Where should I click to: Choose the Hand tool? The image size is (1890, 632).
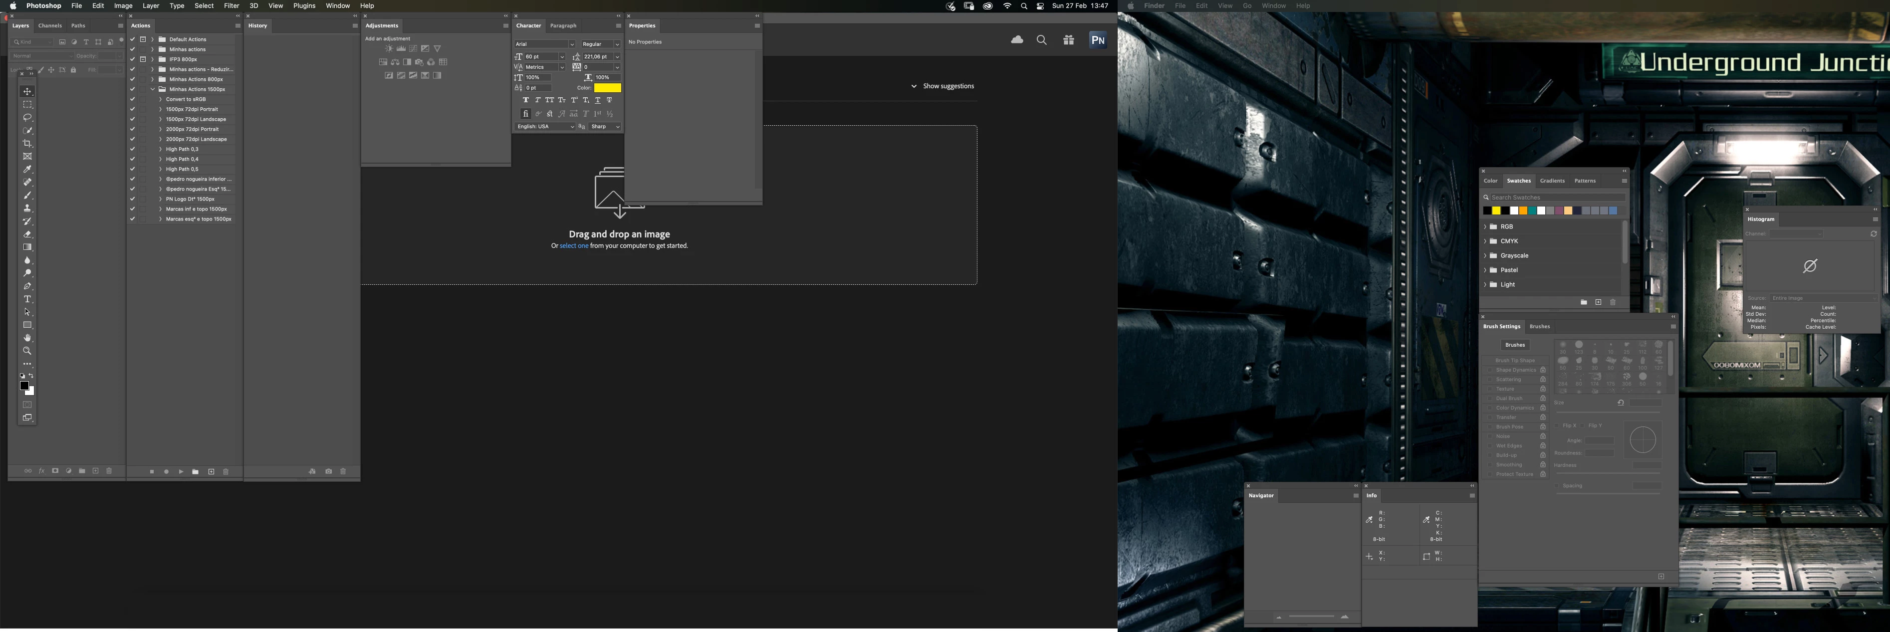click(x=28, y=338)
